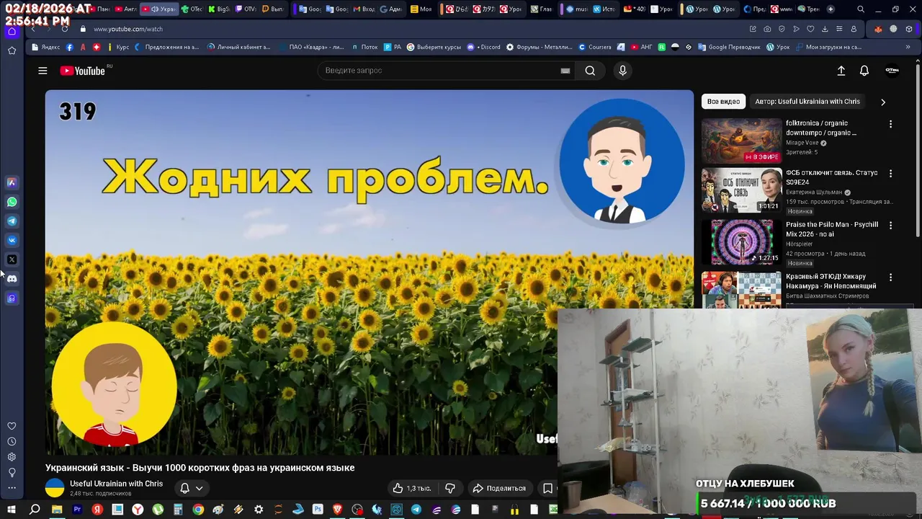
Task: Open Google Chrome from the taskbar
Action: click(x=198, y=510)
